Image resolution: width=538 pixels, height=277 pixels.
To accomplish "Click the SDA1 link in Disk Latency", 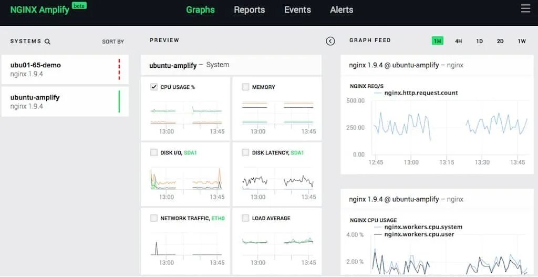I will click(x=297, y=153).
